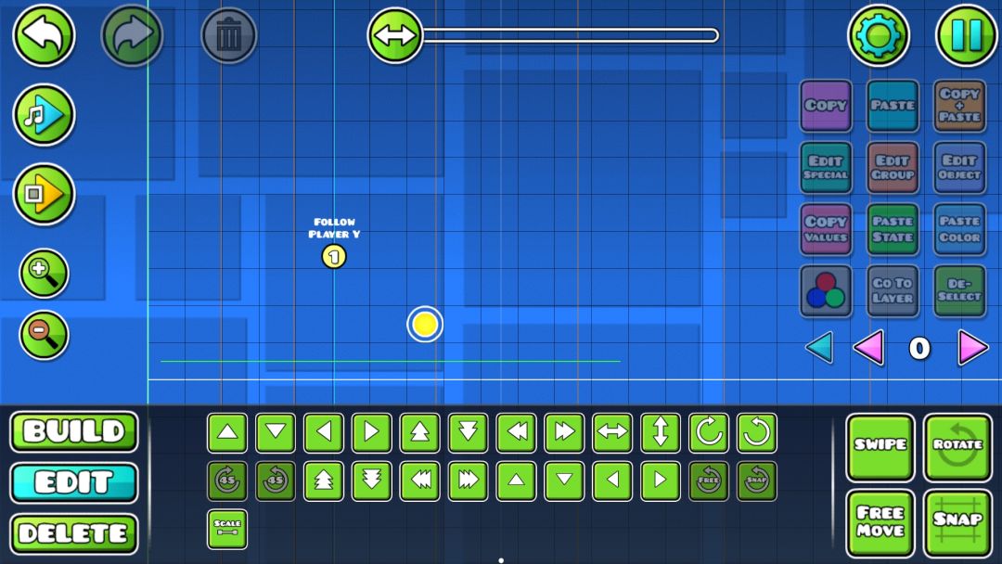Screen dimensions: 1002x564
Task: Click the Paste button
Action: click(893, 106)
